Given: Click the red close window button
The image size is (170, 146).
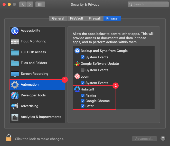Looking at the screenshot, I should click(4, 4).
